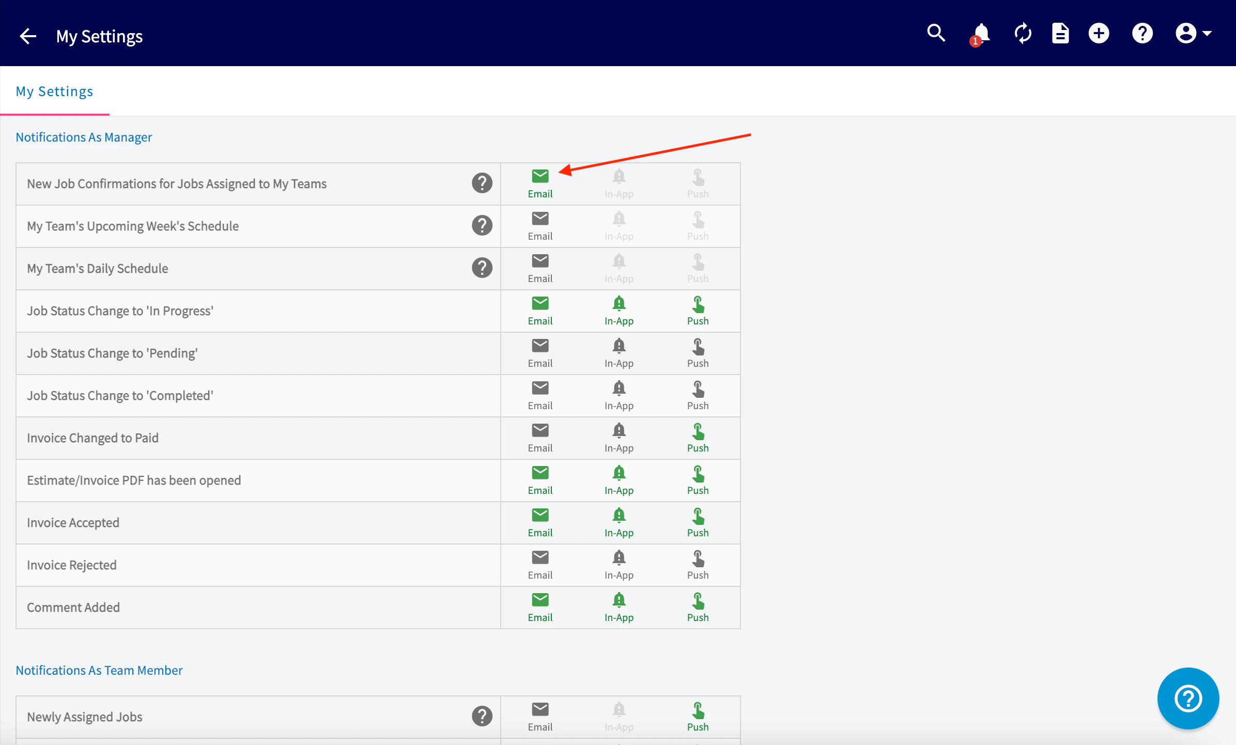Disable Push for Invoice Changed to Paid
1236x745 pixels.
tap(698, 438)
